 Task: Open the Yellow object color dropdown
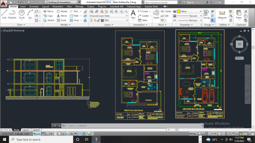pyautogui.click(x=189, y=11)
